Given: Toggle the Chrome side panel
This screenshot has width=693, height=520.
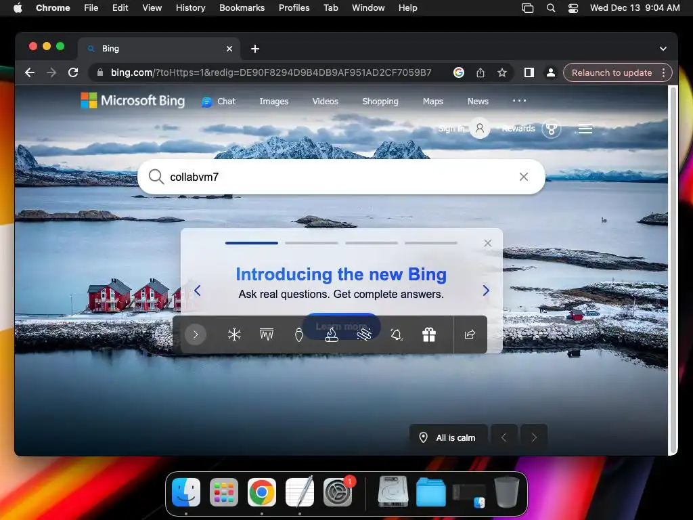Looking at the screenshot, I should 529,72.
